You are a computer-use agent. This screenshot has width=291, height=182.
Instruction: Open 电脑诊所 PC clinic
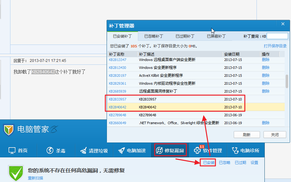tap(245, 150)
